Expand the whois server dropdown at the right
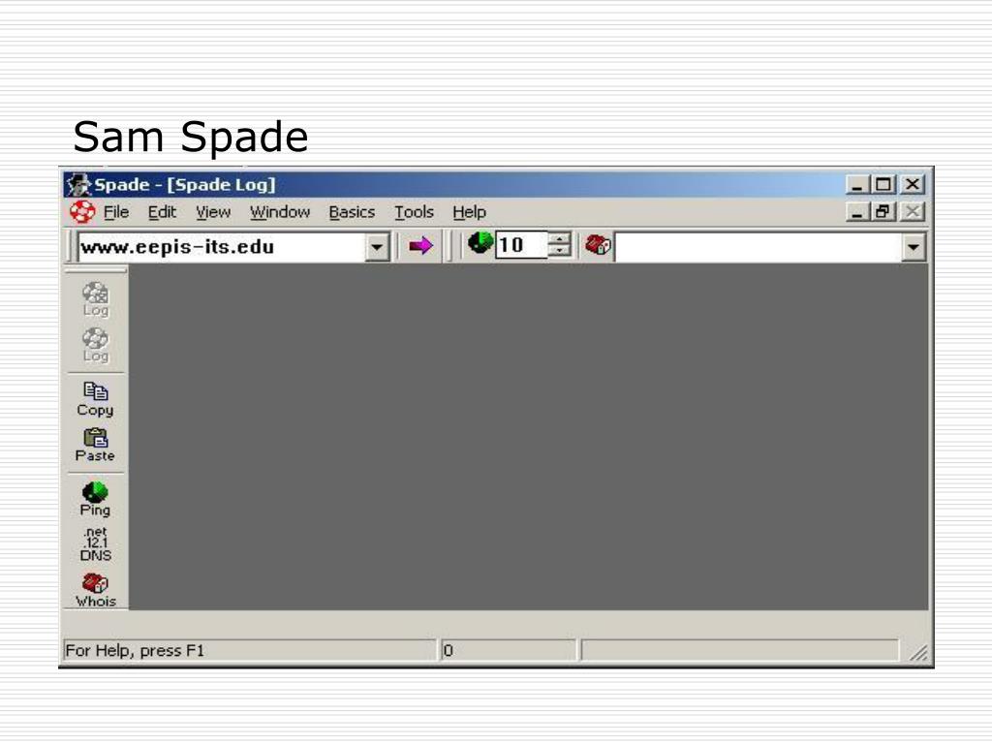Viewport: 992px width, 744px height. (x=913, y=247)
